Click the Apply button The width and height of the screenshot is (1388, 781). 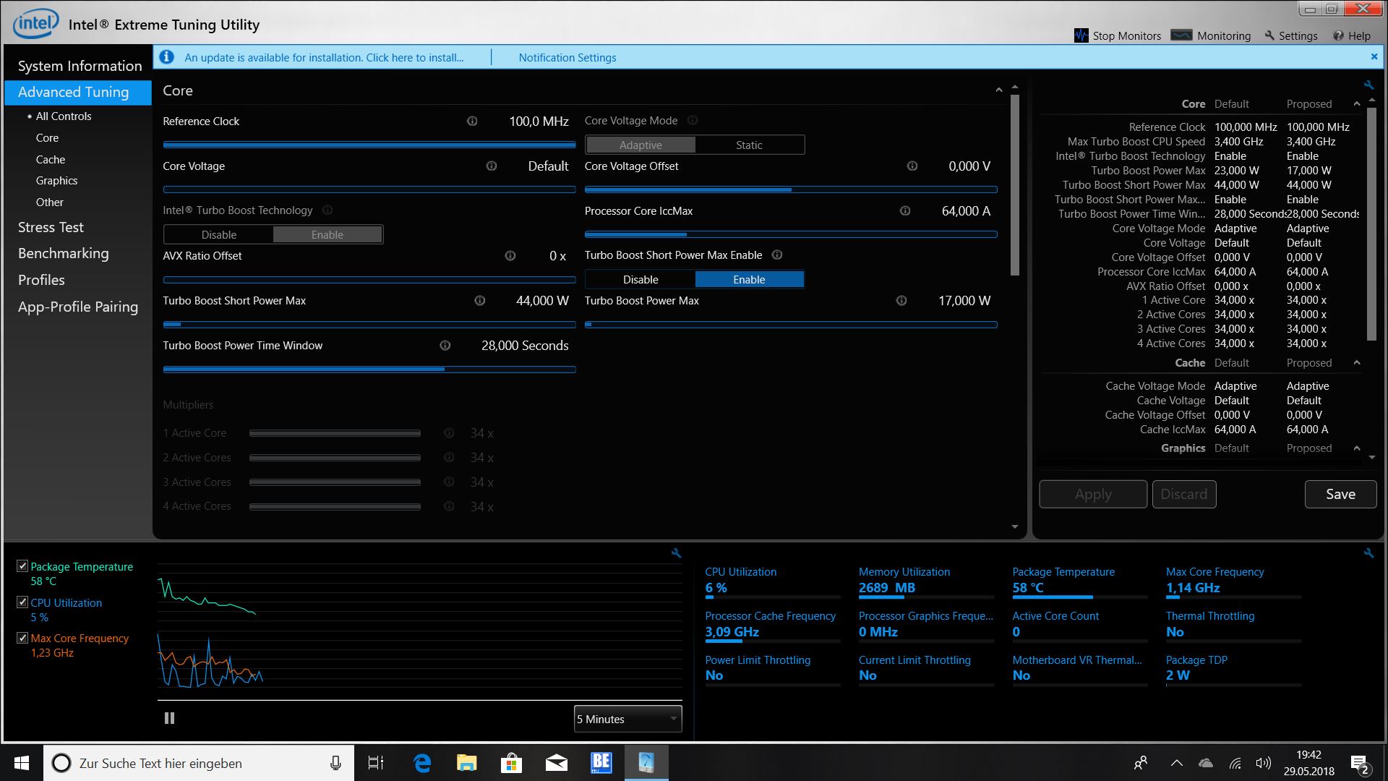[x=1093, y=494]
